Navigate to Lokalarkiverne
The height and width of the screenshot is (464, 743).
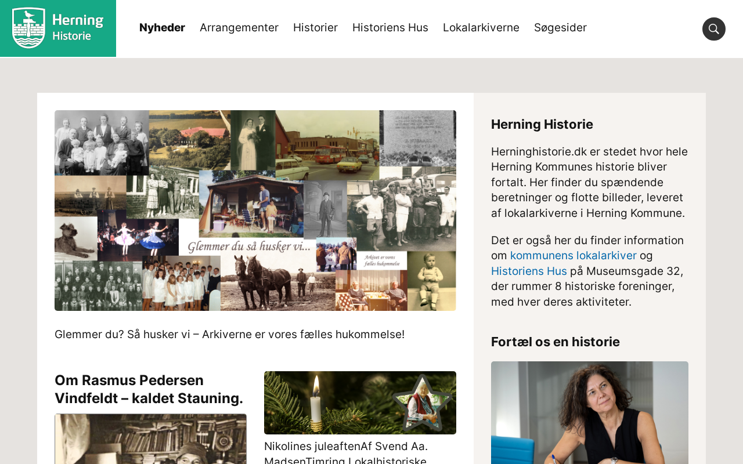click(x=481, y=28)
